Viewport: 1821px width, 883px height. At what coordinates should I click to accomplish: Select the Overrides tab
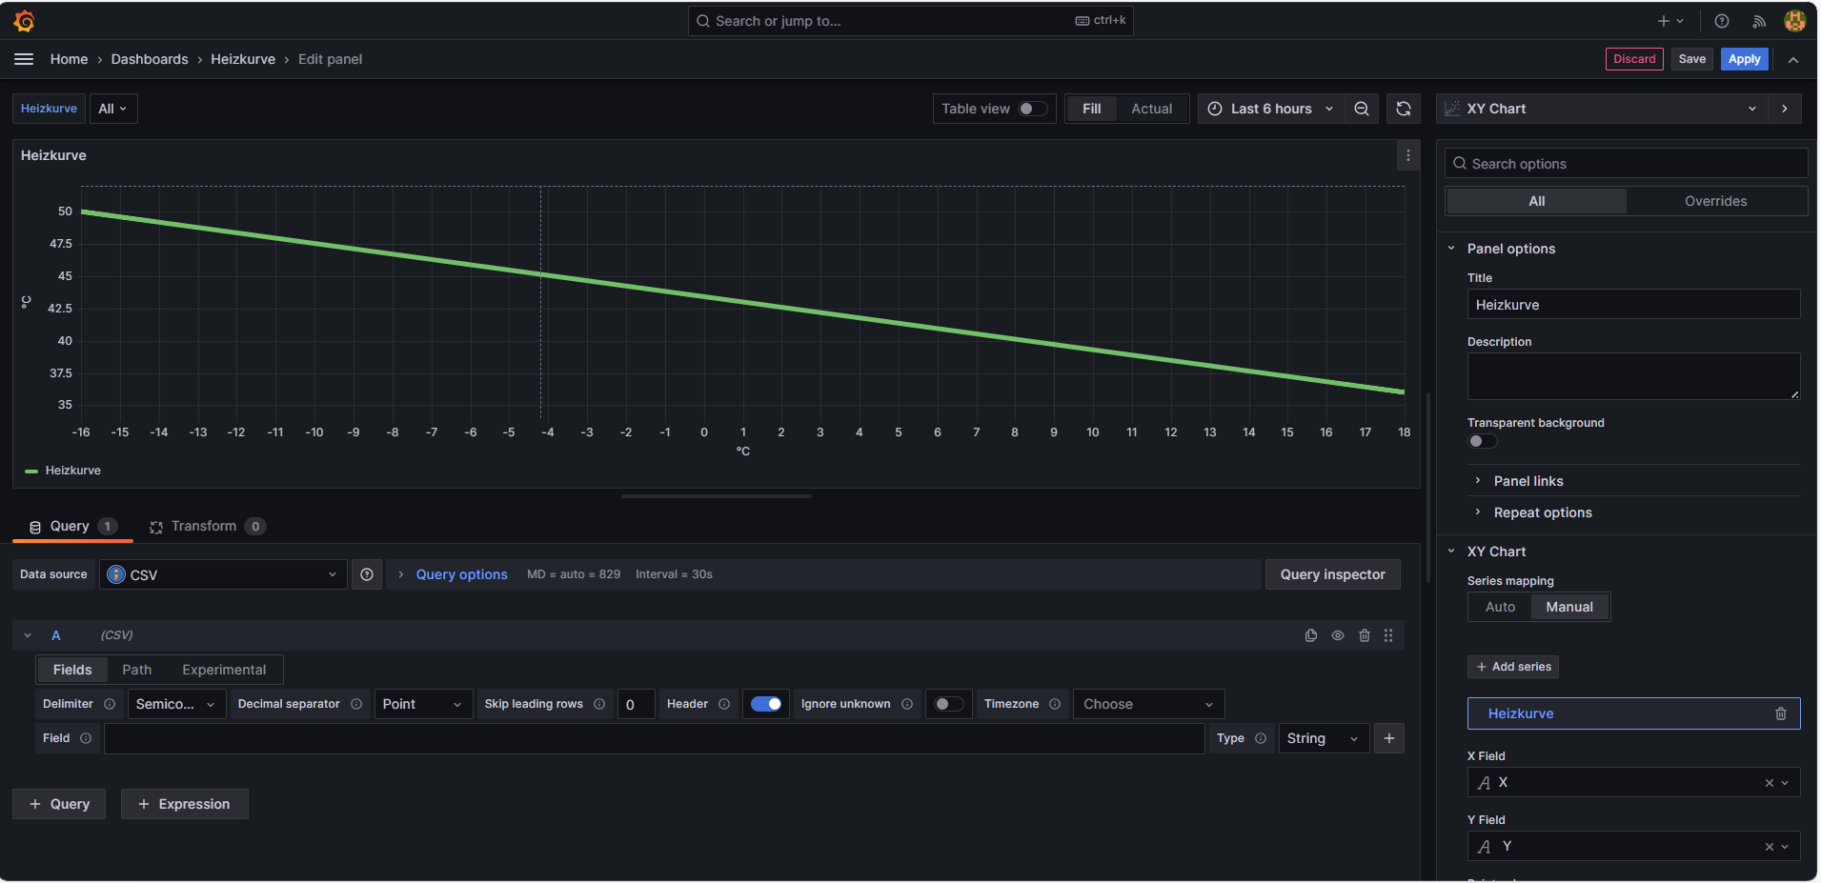click(1715, 201)
